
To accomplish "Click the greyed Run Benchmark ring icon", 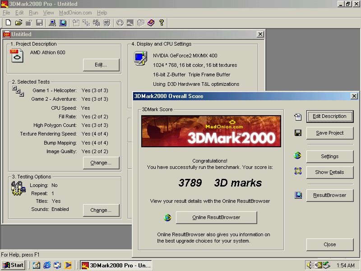I will (120, 23).
